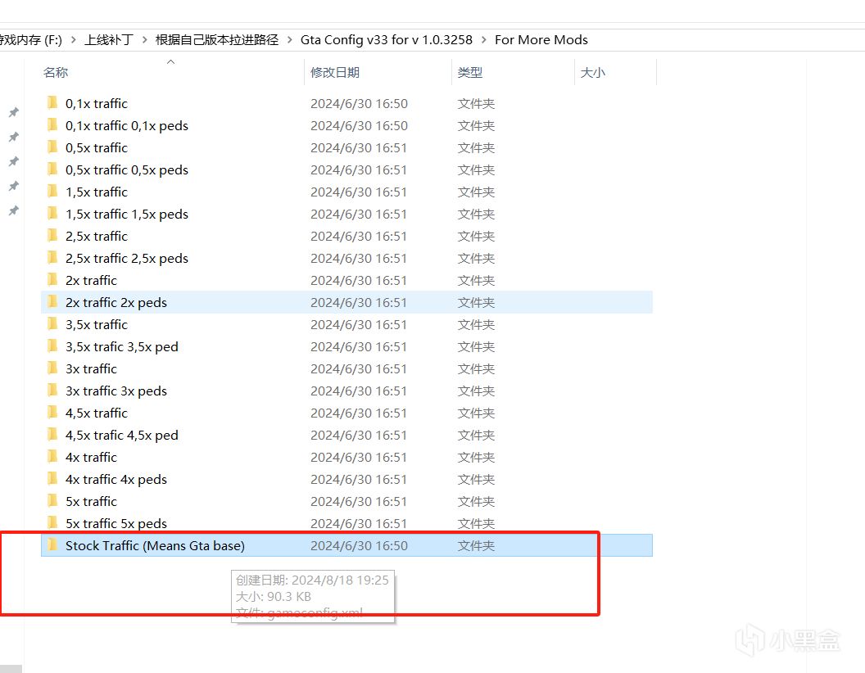Expand chevron after '上线补丁' in address bar
This screenshot has width=865, height=673.
coord(144,39)
